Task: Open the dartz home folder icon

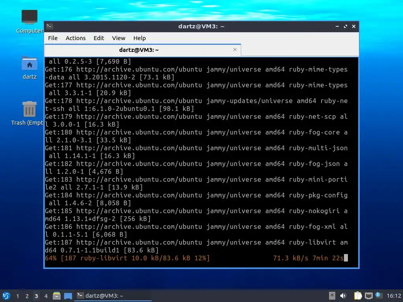Action: click(x=30, y=68)
